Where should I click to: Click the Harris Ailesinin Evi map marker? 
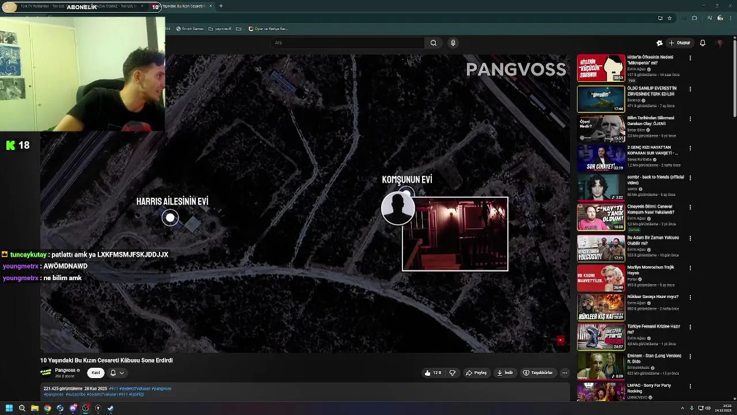click(x=170, y=217)
